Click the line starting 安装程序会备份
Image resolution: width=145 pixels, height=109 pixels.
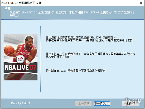click(89, 40)
